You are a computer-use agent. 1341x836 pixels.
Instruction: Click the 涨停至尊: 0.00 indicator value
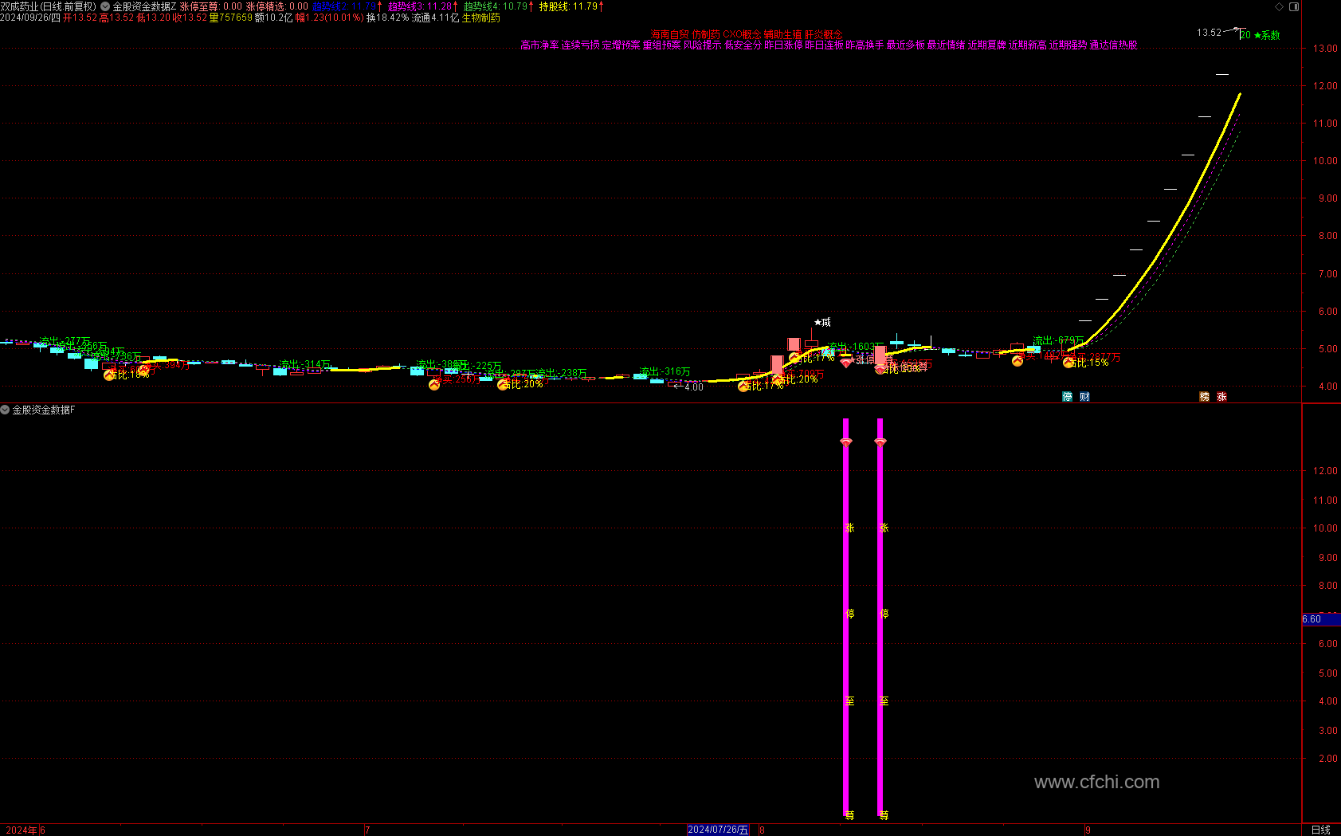click(211, 6)
